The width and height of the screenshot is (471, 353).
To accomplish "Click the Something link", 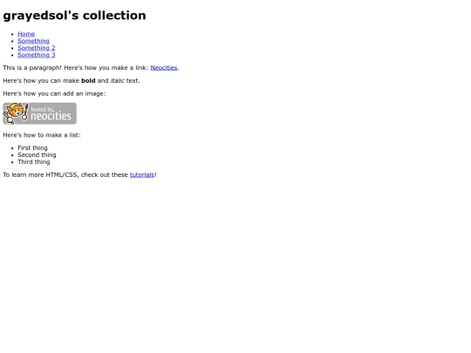I will click(x=33, y=41).
